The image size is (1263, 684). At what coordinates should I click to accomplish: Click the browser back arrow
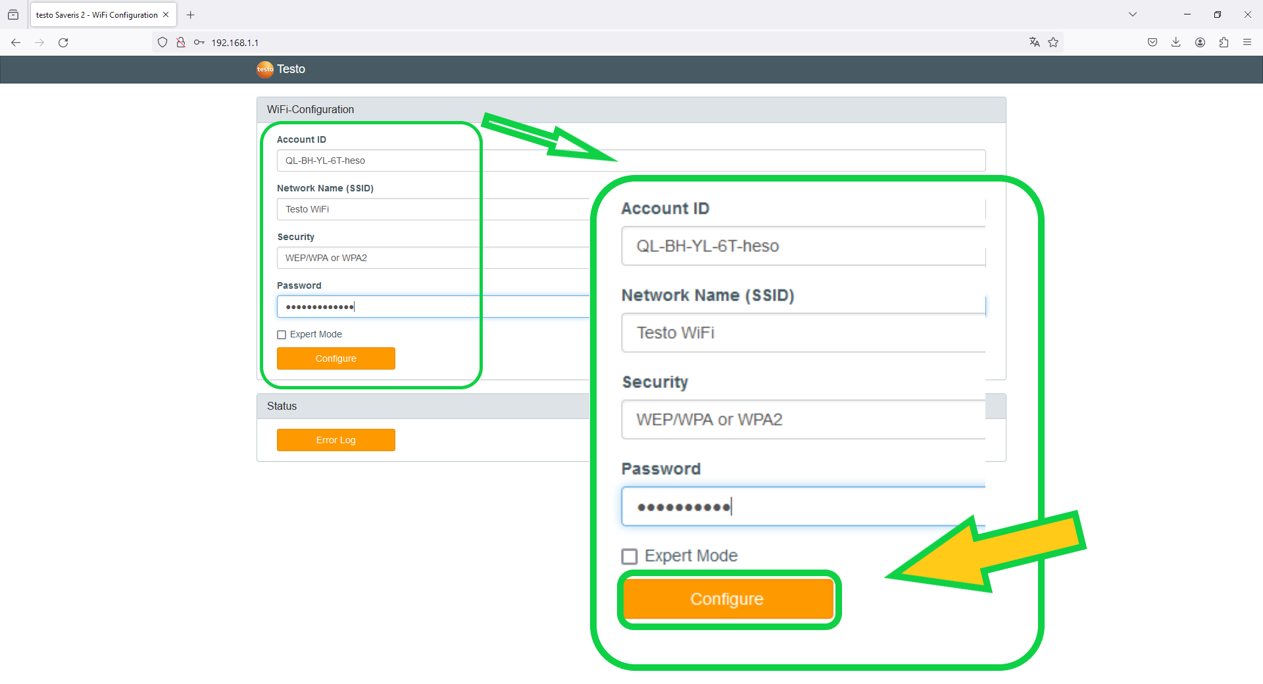click(16, 42)
